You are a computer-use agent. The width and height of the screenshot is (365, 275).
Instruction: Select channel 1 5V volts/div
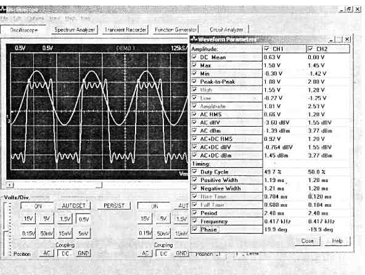point(47,219)
